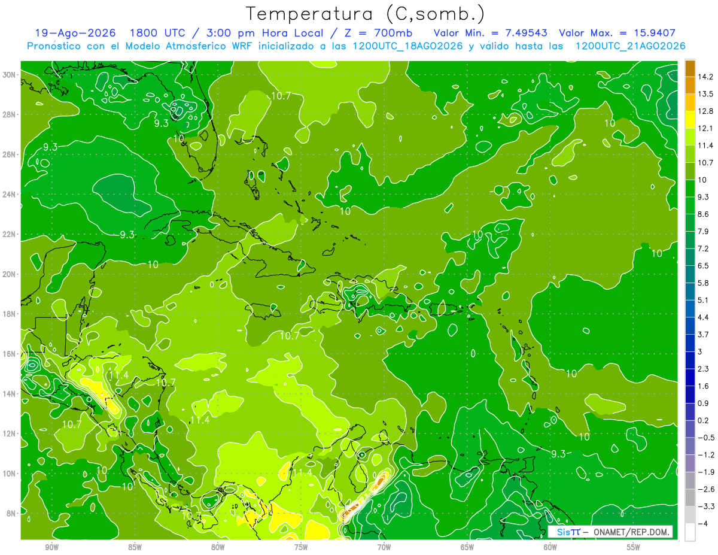Click the '26N' latitude axis label
This screenshot has width=718, height=555.
coord(9,154)
